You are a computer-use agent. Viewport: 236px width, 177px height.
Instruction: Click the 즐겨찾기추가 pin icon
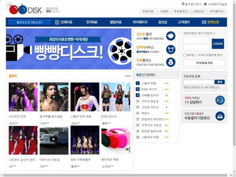pos(183,4)
